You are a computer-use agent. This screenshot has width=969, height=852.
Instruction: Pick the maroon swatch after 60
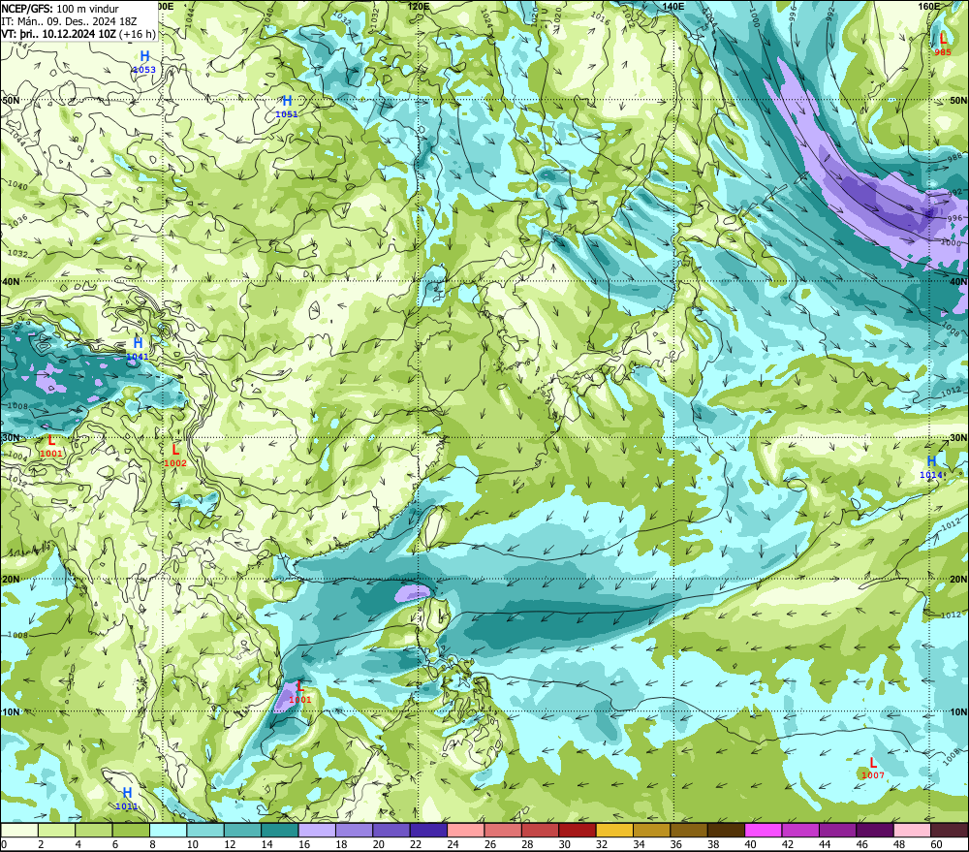tap(950, 831)
